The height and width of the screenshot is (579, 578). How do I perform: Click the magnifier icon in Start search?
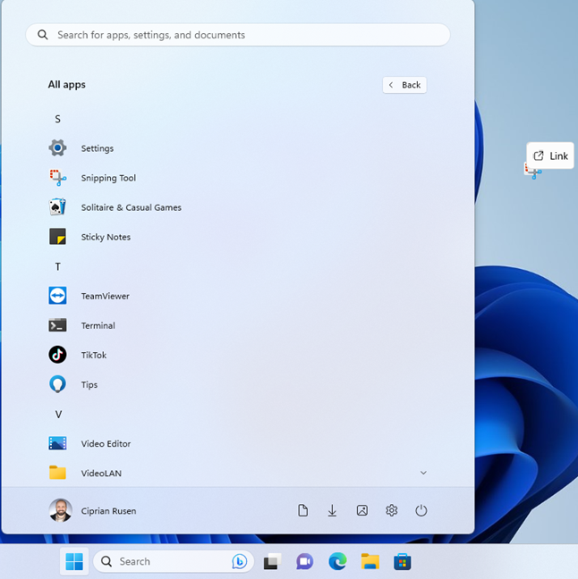pos(43,35)
